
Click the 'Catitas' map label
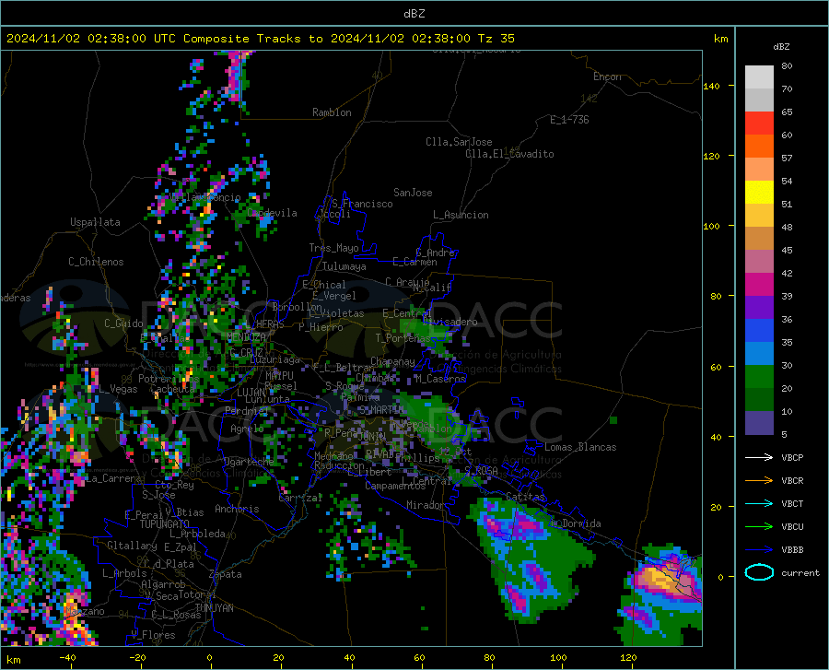pos(526,497)
